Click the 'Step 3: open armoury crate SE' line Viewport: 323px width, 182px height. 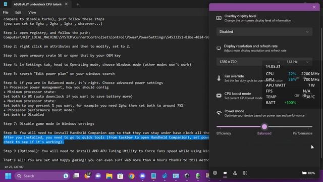pyautogui.click(x=62, y=56)
